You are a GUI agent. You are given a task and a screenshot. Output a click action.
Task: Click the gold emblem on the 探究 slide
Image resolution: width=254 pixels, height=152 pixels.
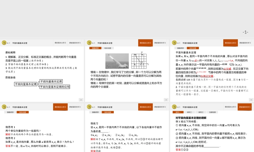pos(174,107)
